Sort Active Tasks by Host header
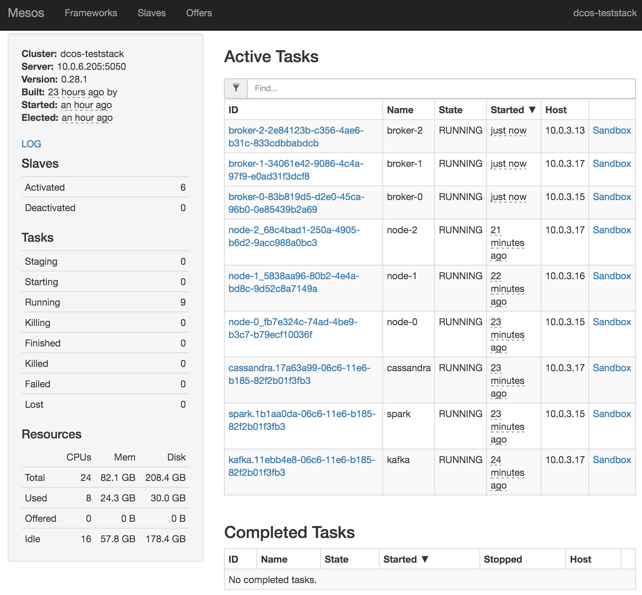642x595 pixels. point(556,110)
